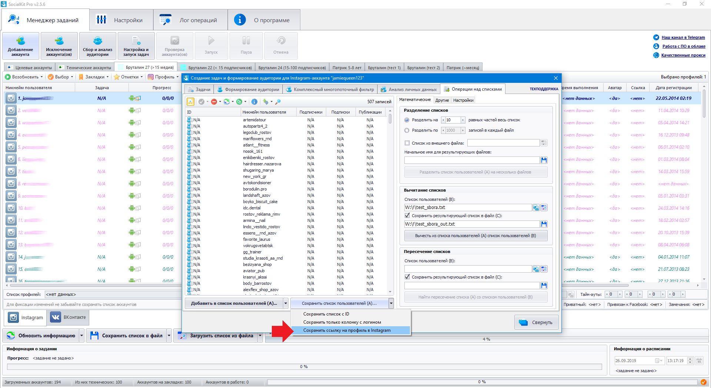Click Вычесть из списка пользователей (A) button

click(x=476, y=236)
